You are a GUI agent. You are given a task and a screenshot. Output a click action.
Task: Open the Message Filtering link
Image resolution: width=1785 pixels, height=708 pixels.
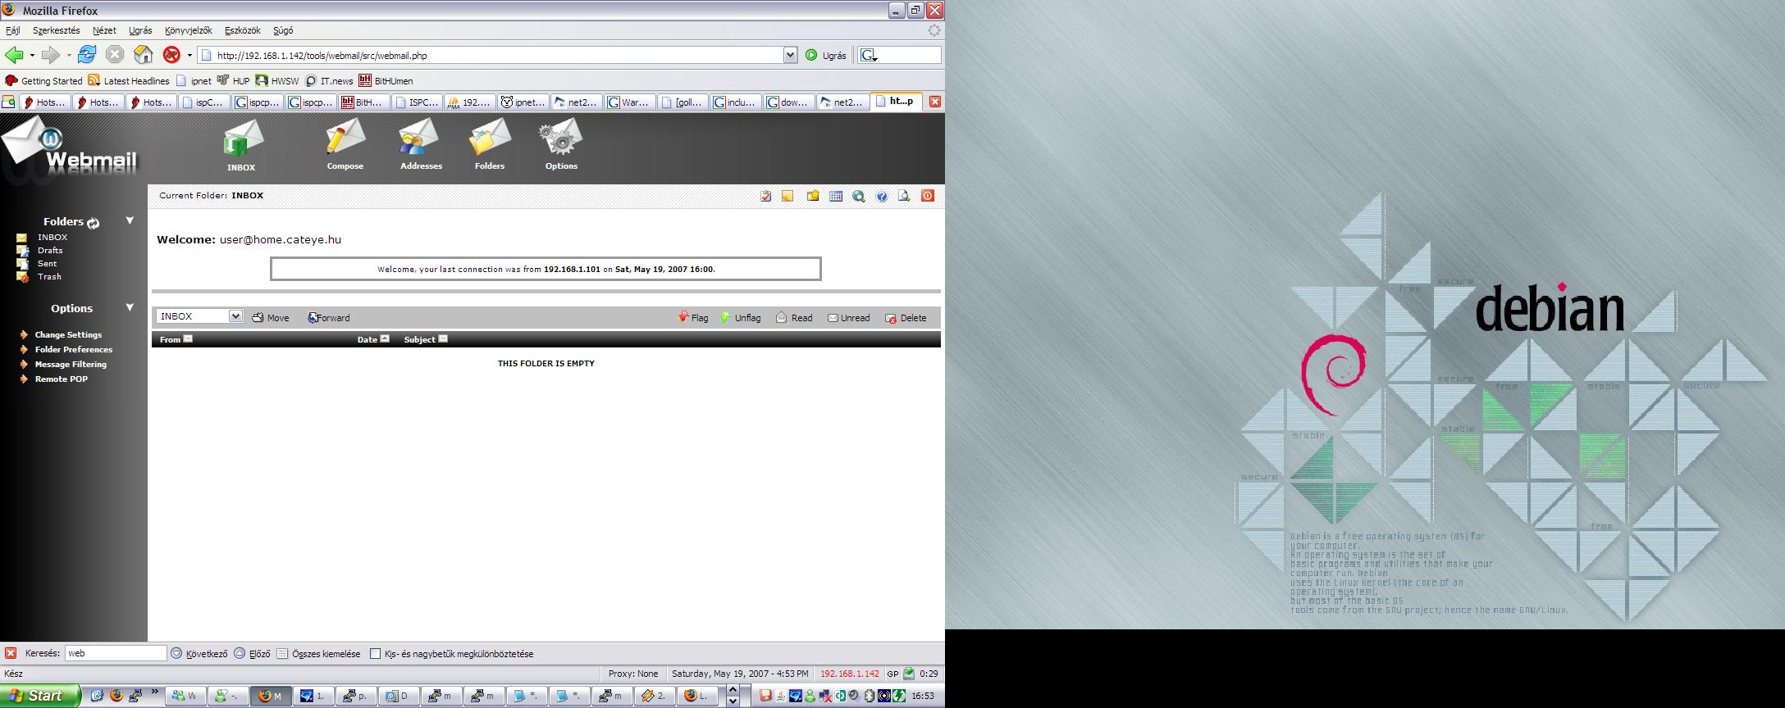pos(71,365)
